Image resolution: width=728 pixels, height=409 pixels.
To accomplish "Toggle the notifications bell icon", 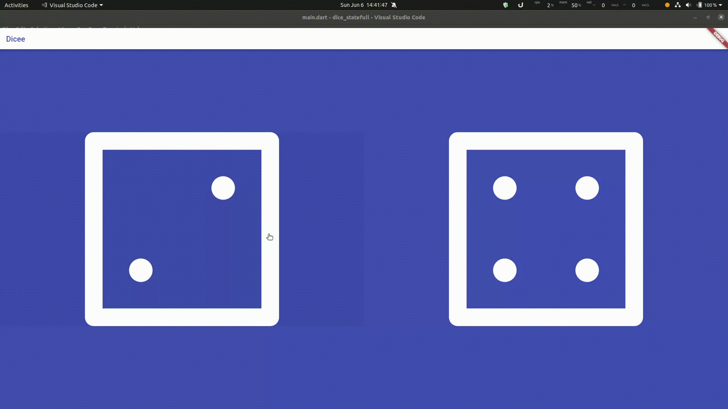I will coord(394,5).
